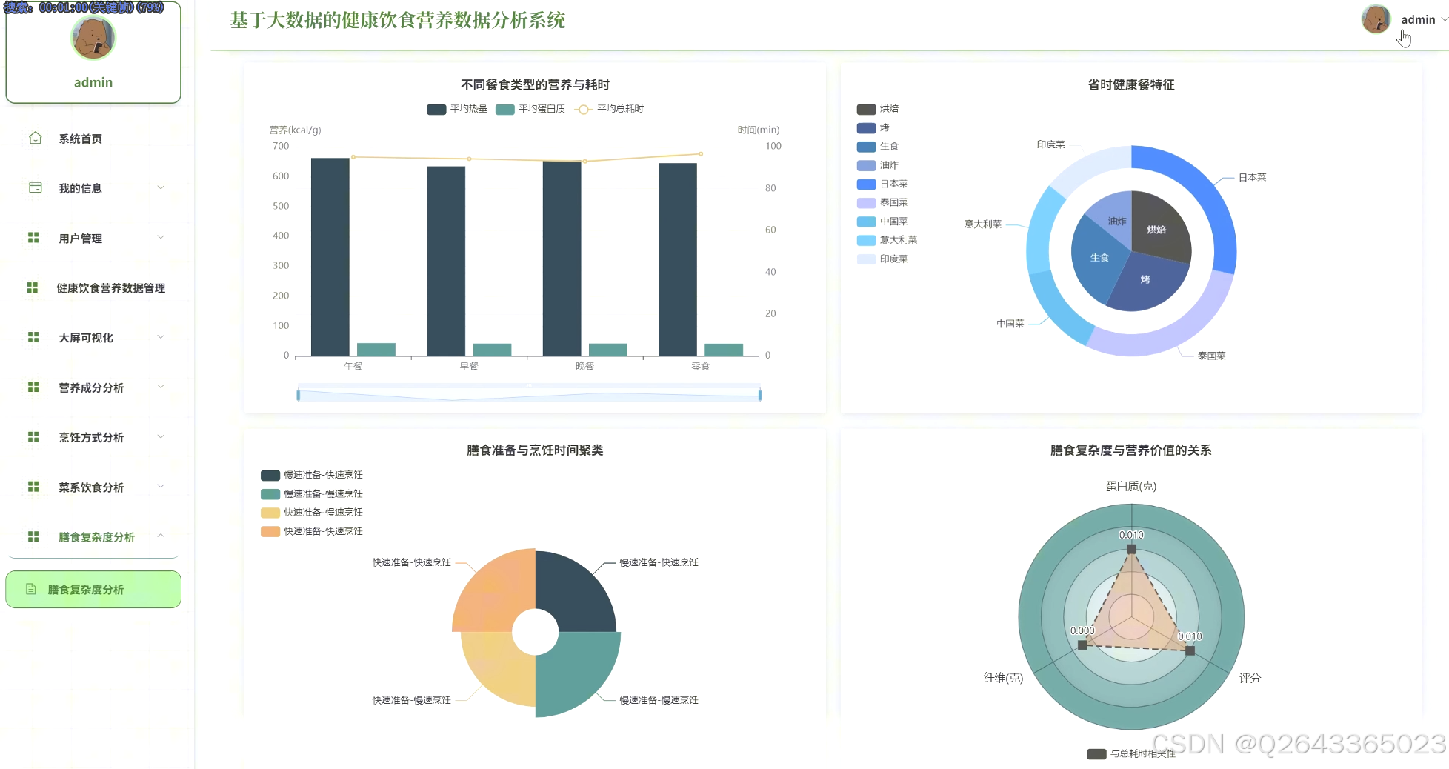Toggle the 意大利菜 legend entry

click(887, 240)
